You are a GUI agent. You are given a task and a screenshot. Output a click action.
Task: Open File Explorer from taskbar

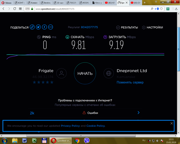(x=15, y=140)
